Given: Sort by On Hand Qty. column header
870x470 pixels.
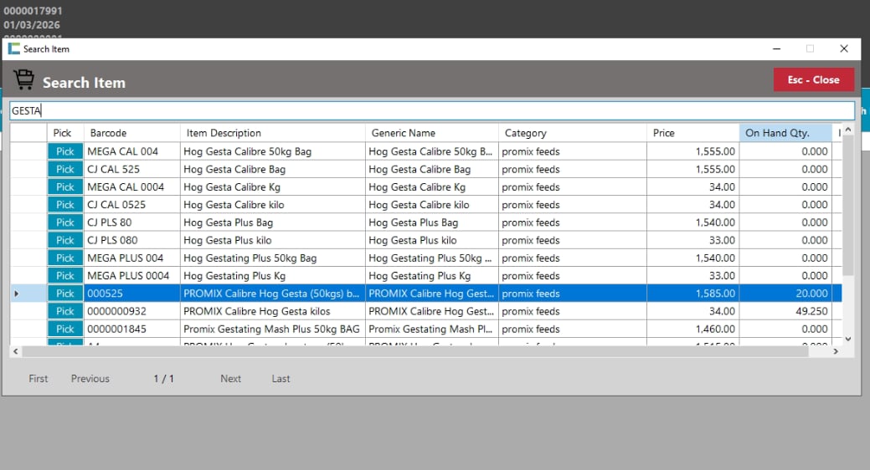Looking at the screenshot, I should (x=785, y=133).
